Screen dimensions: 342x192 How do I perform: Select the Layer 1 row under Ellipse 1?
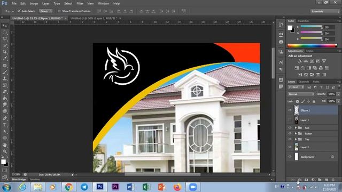tap(313, 120)
